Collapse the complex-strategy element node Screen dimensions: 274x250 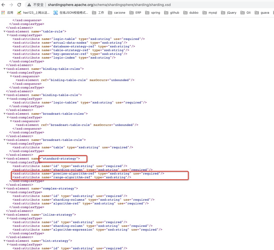click(x=4, y=188)
